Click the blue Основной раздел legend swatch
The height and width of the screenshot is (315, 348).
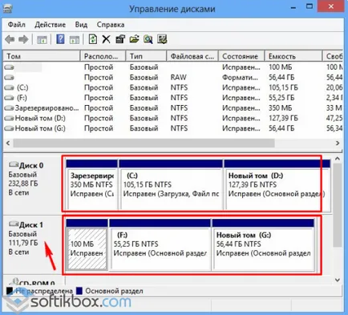[79, 291]
